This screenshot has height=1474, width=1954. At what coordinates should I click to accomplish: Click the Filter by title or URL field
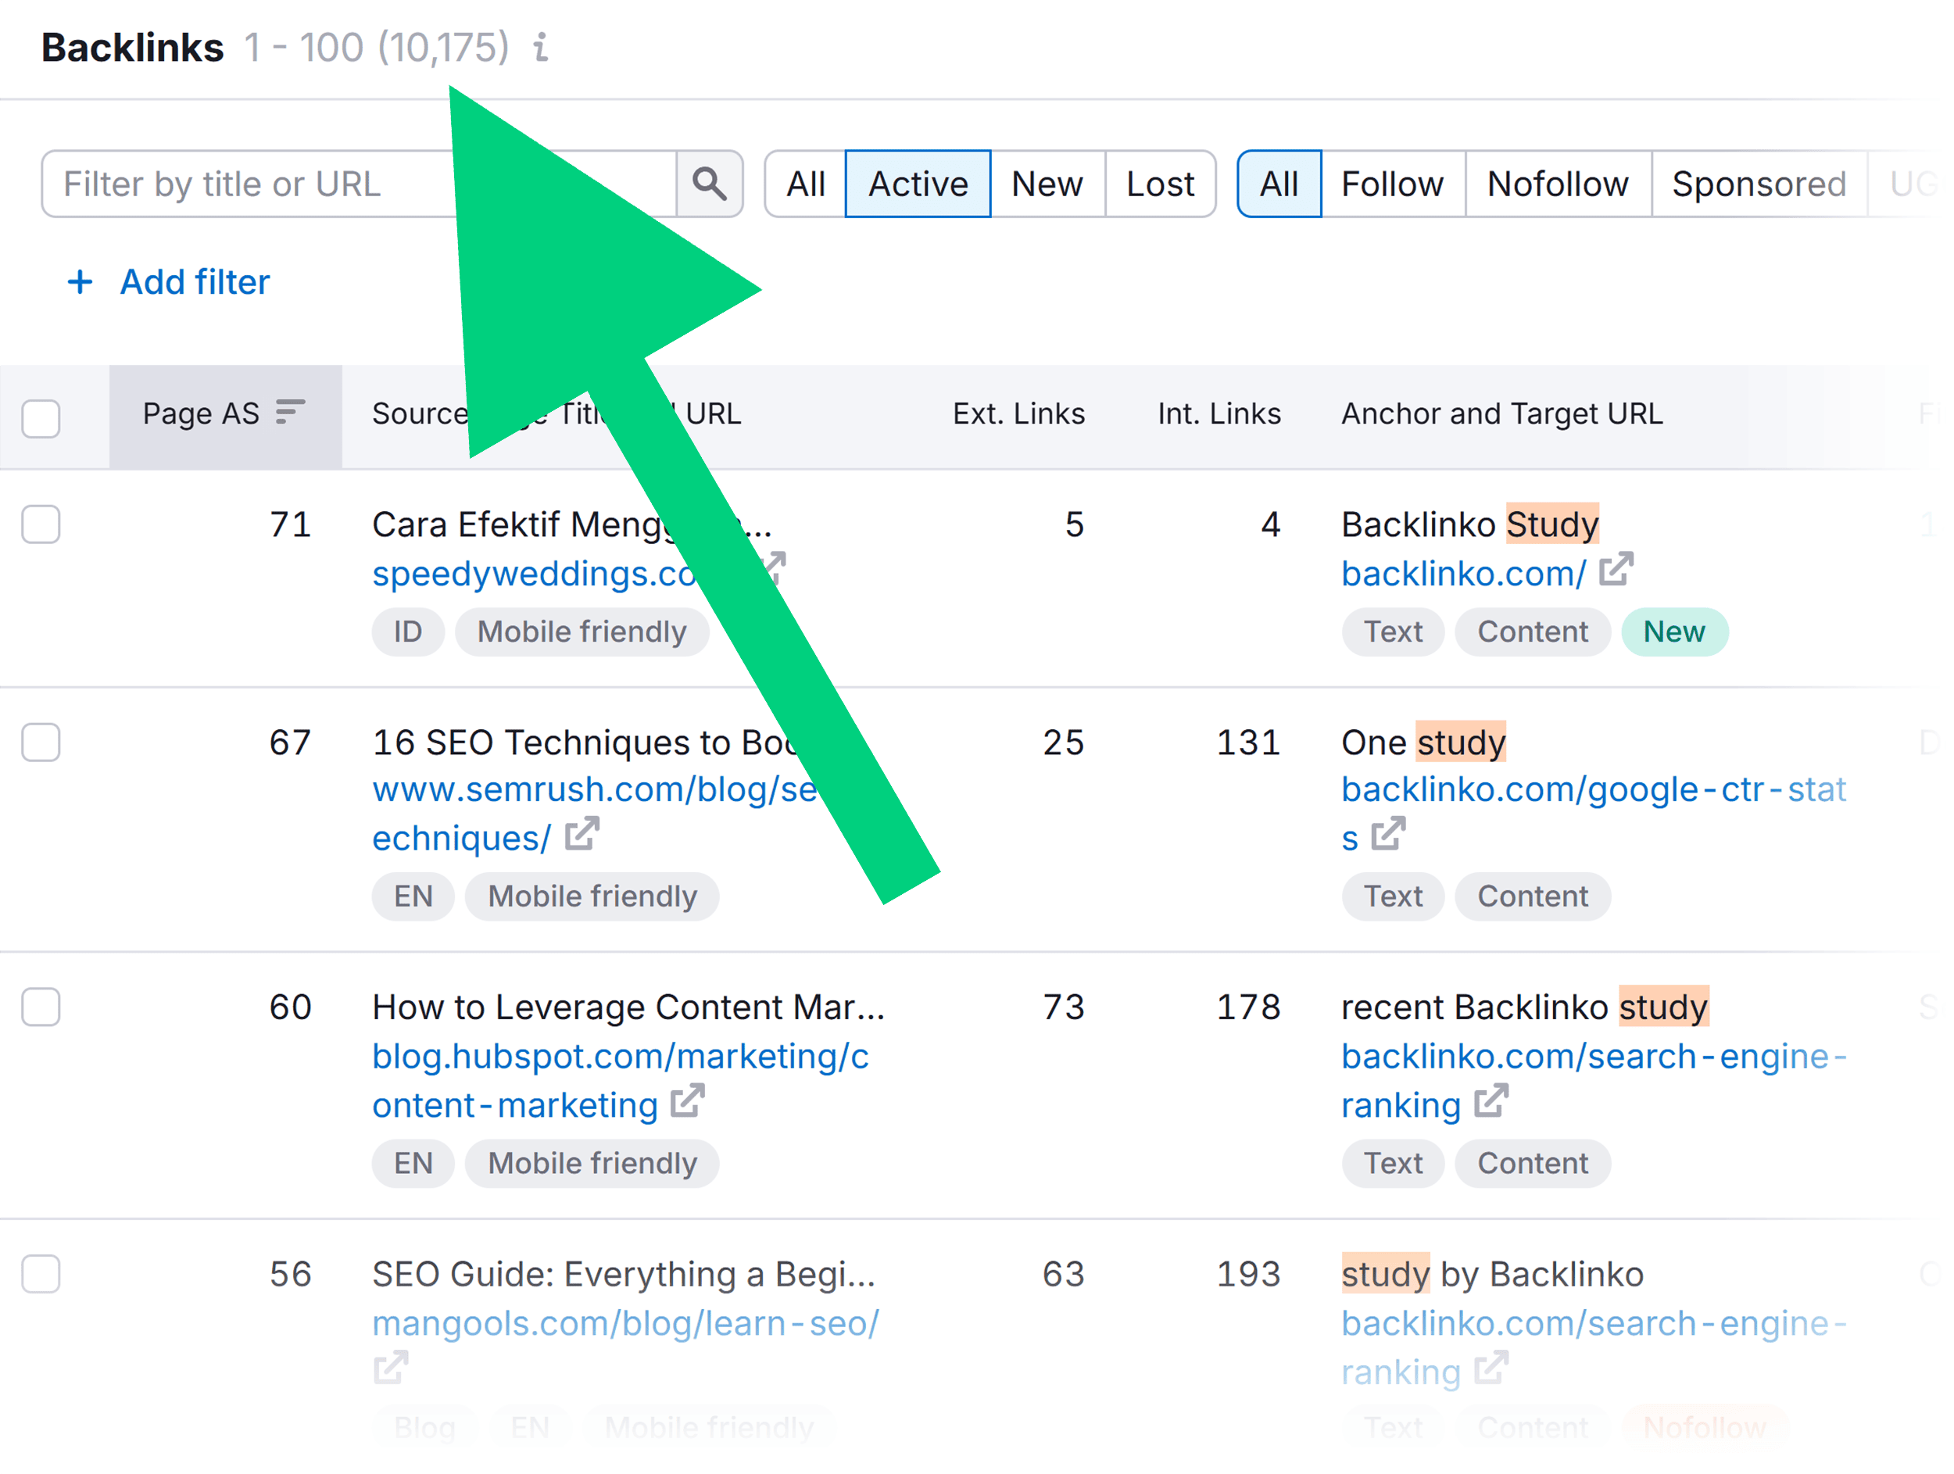pos(265,184)
